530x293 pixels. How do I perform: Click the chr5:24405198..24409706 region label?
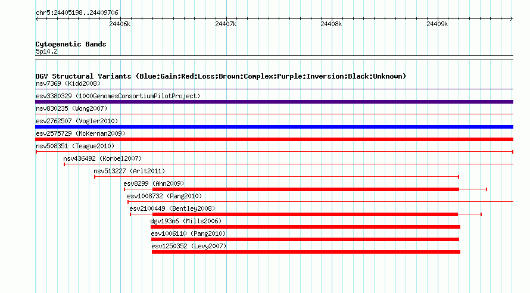coord(77,13)
